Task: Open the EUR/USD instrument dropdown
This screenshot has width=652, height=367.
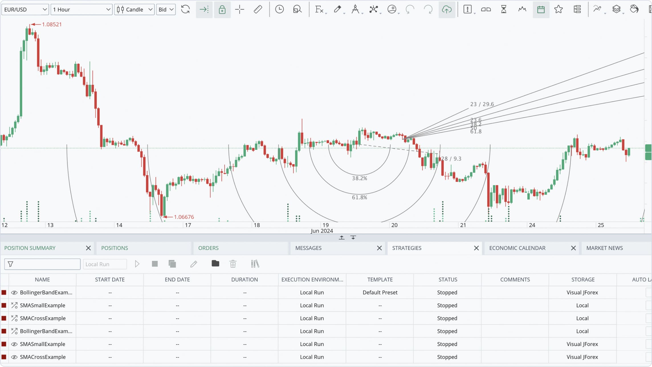Action: [25, 9]
